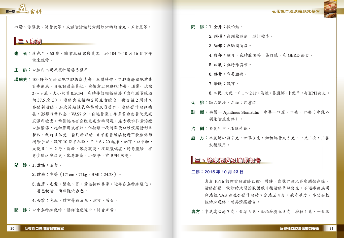Click the 診斷 label

(197, 112)
